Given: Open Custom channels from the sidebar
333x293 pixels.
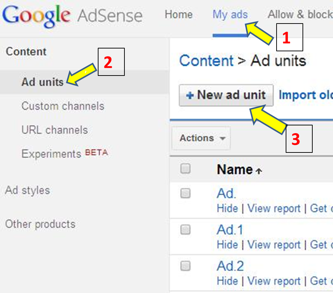Looking at the screenshot, I should [63, 106].
